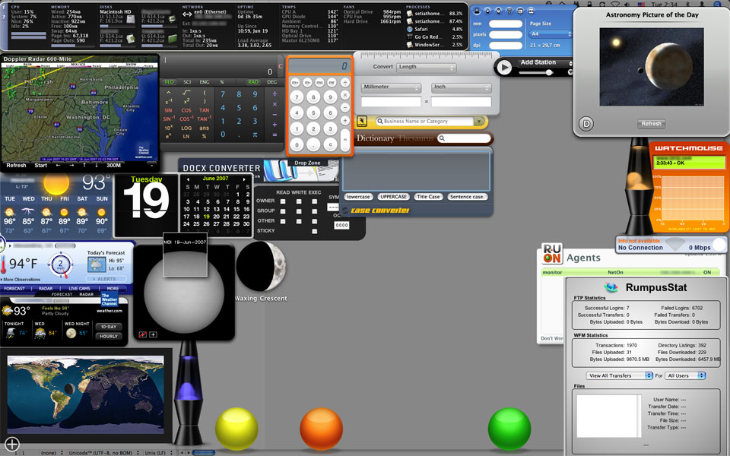The width and height of the screenshot is (730, 456).
Task: Click the yellow pages walking fingers icon
Action: (x=362, y=122)
